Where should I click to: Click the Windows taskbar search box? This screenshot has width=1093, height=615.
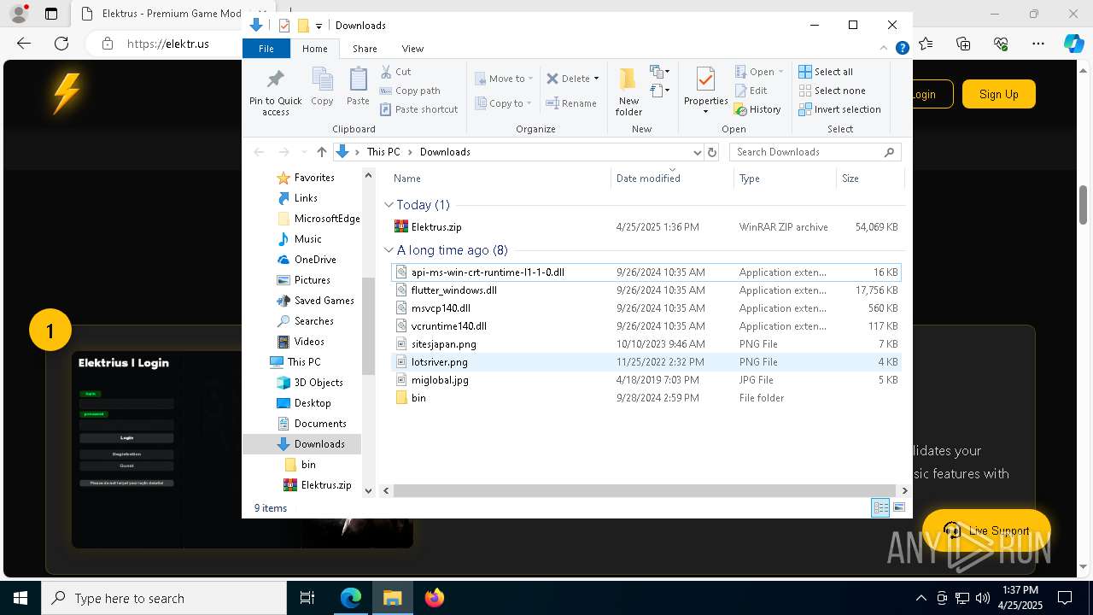(164, 598)
